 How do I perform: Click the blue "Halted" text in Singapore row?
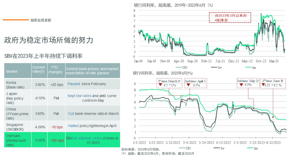[x=73, y=126]
